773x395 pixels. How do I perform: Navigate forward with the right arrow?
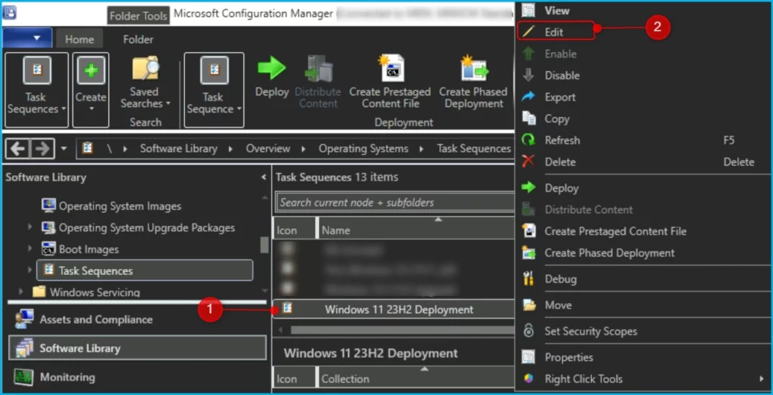[x=42, y=149]
